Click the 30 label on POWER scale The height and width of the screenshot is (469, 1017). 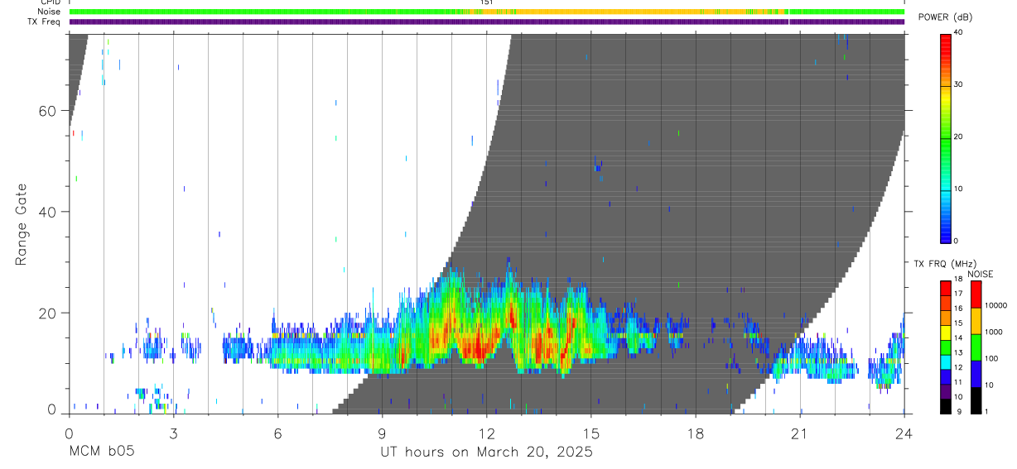[x=959, y=85]
